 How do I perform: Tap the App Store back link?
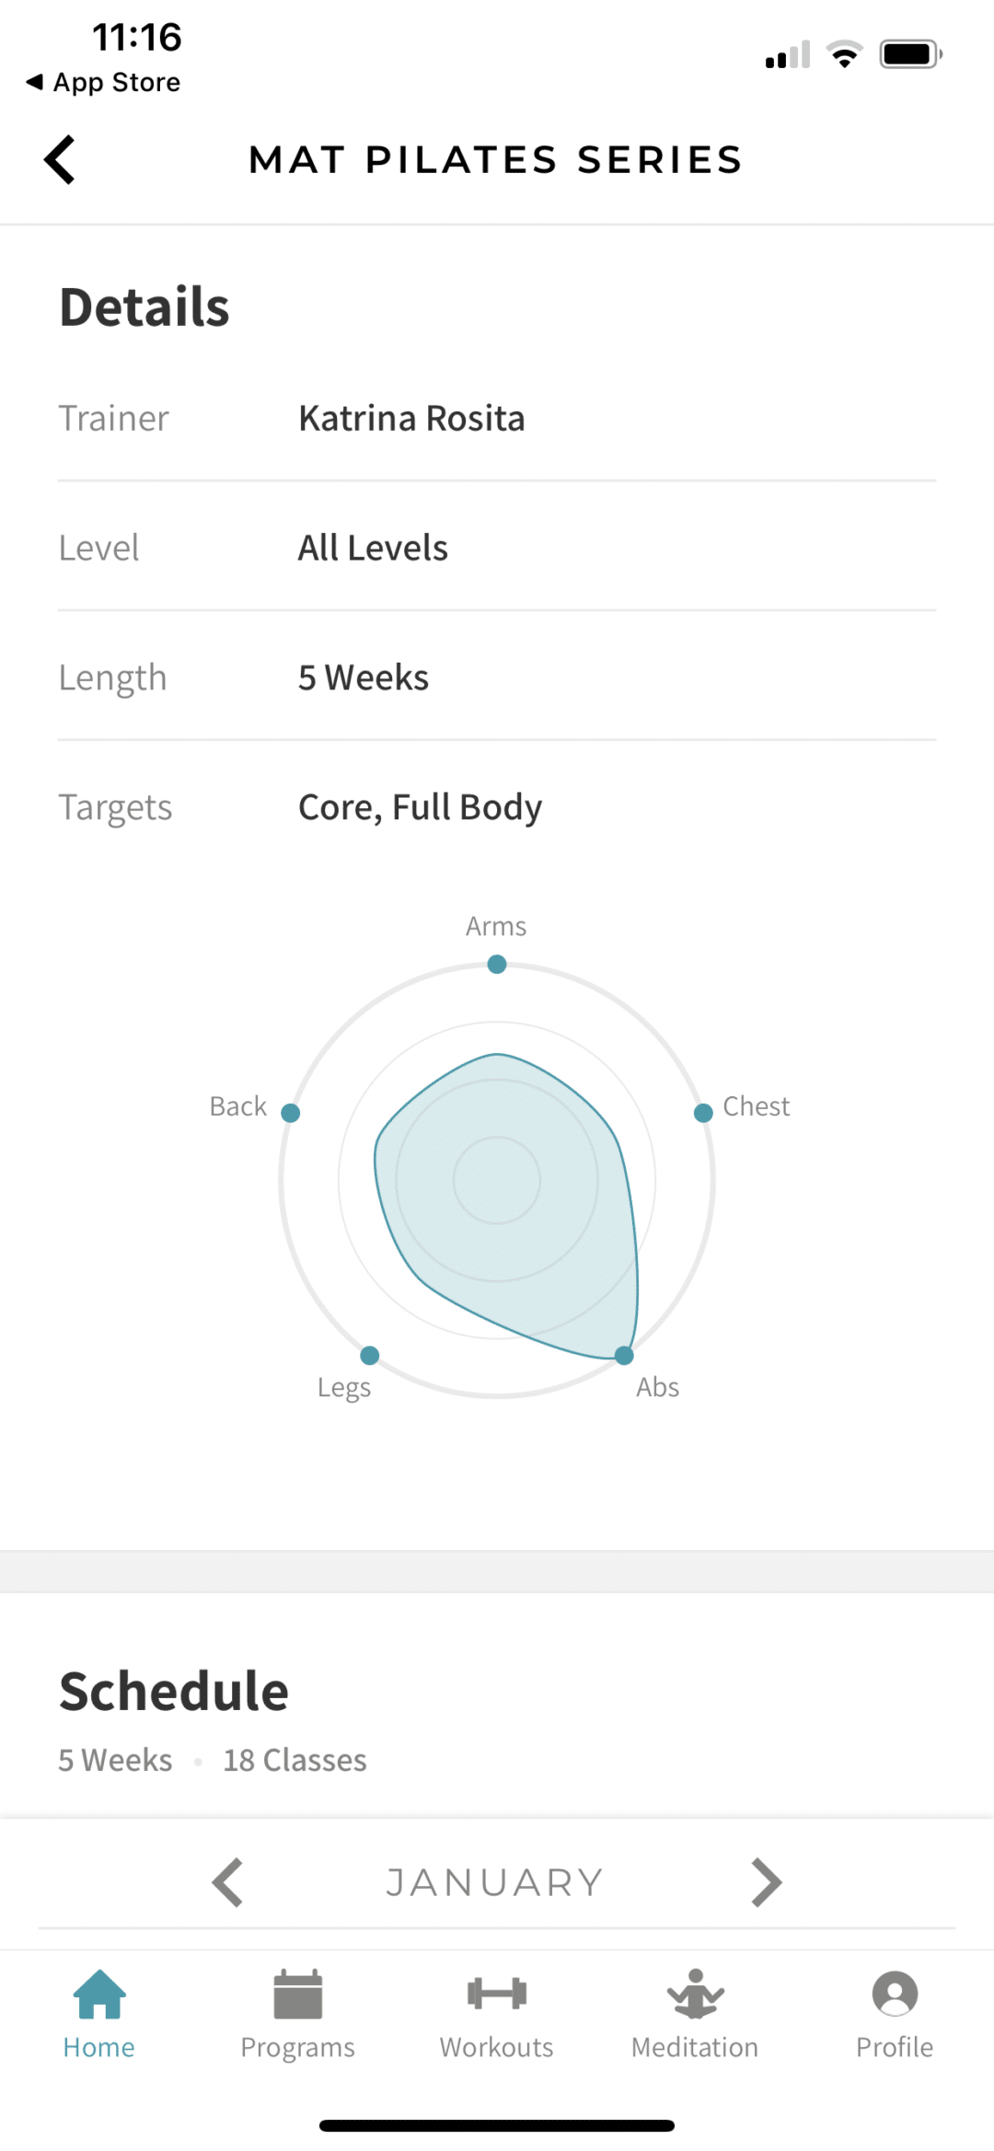click(102, 82)
